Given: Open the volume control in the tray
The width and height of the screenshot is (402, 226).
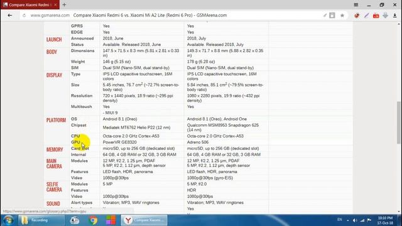Looking at the screenshot, I should click(355, 220).
